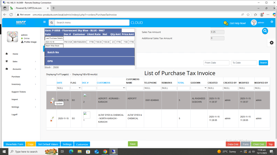Open the GODOWN filter dropdown
The height and width of the screenshot is (155, 277).
[x=199, y=88]
